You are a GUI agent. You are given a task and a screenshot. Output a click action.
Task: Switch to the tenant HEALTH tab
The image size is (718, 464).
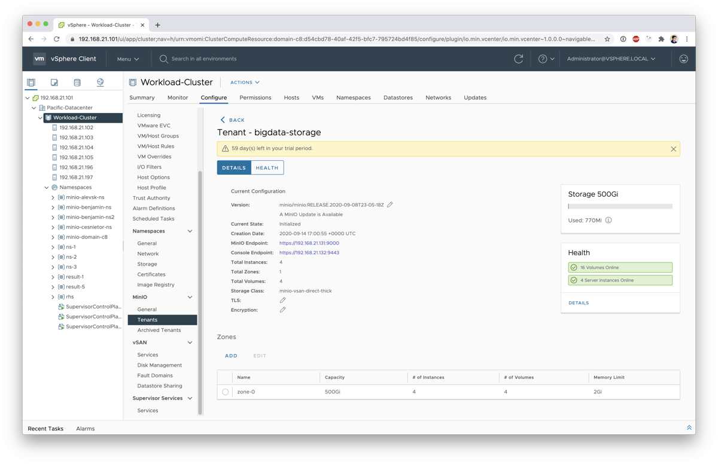pyautogui.click(x=267, y=168)
